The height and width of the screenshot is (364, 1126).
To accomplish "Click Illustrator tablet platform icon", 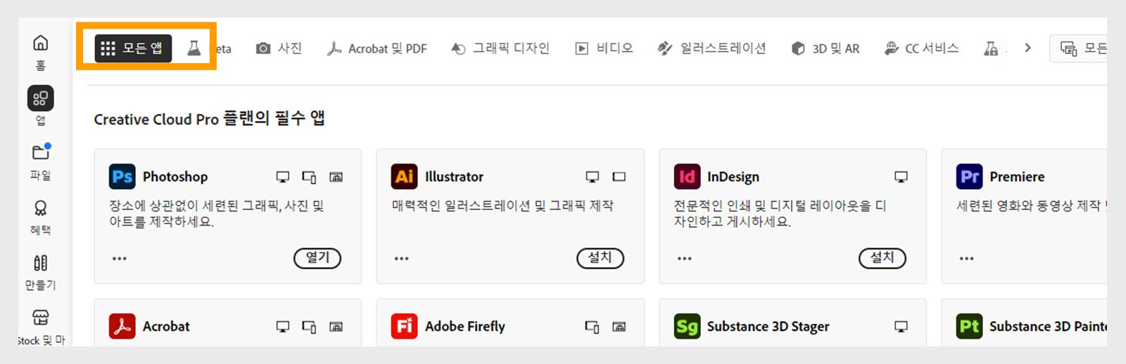I will [619, 177].
